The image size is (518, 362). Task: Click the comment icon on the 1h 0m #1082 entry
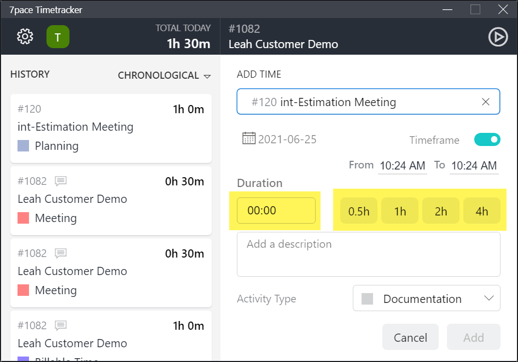(x=61, y=325)
